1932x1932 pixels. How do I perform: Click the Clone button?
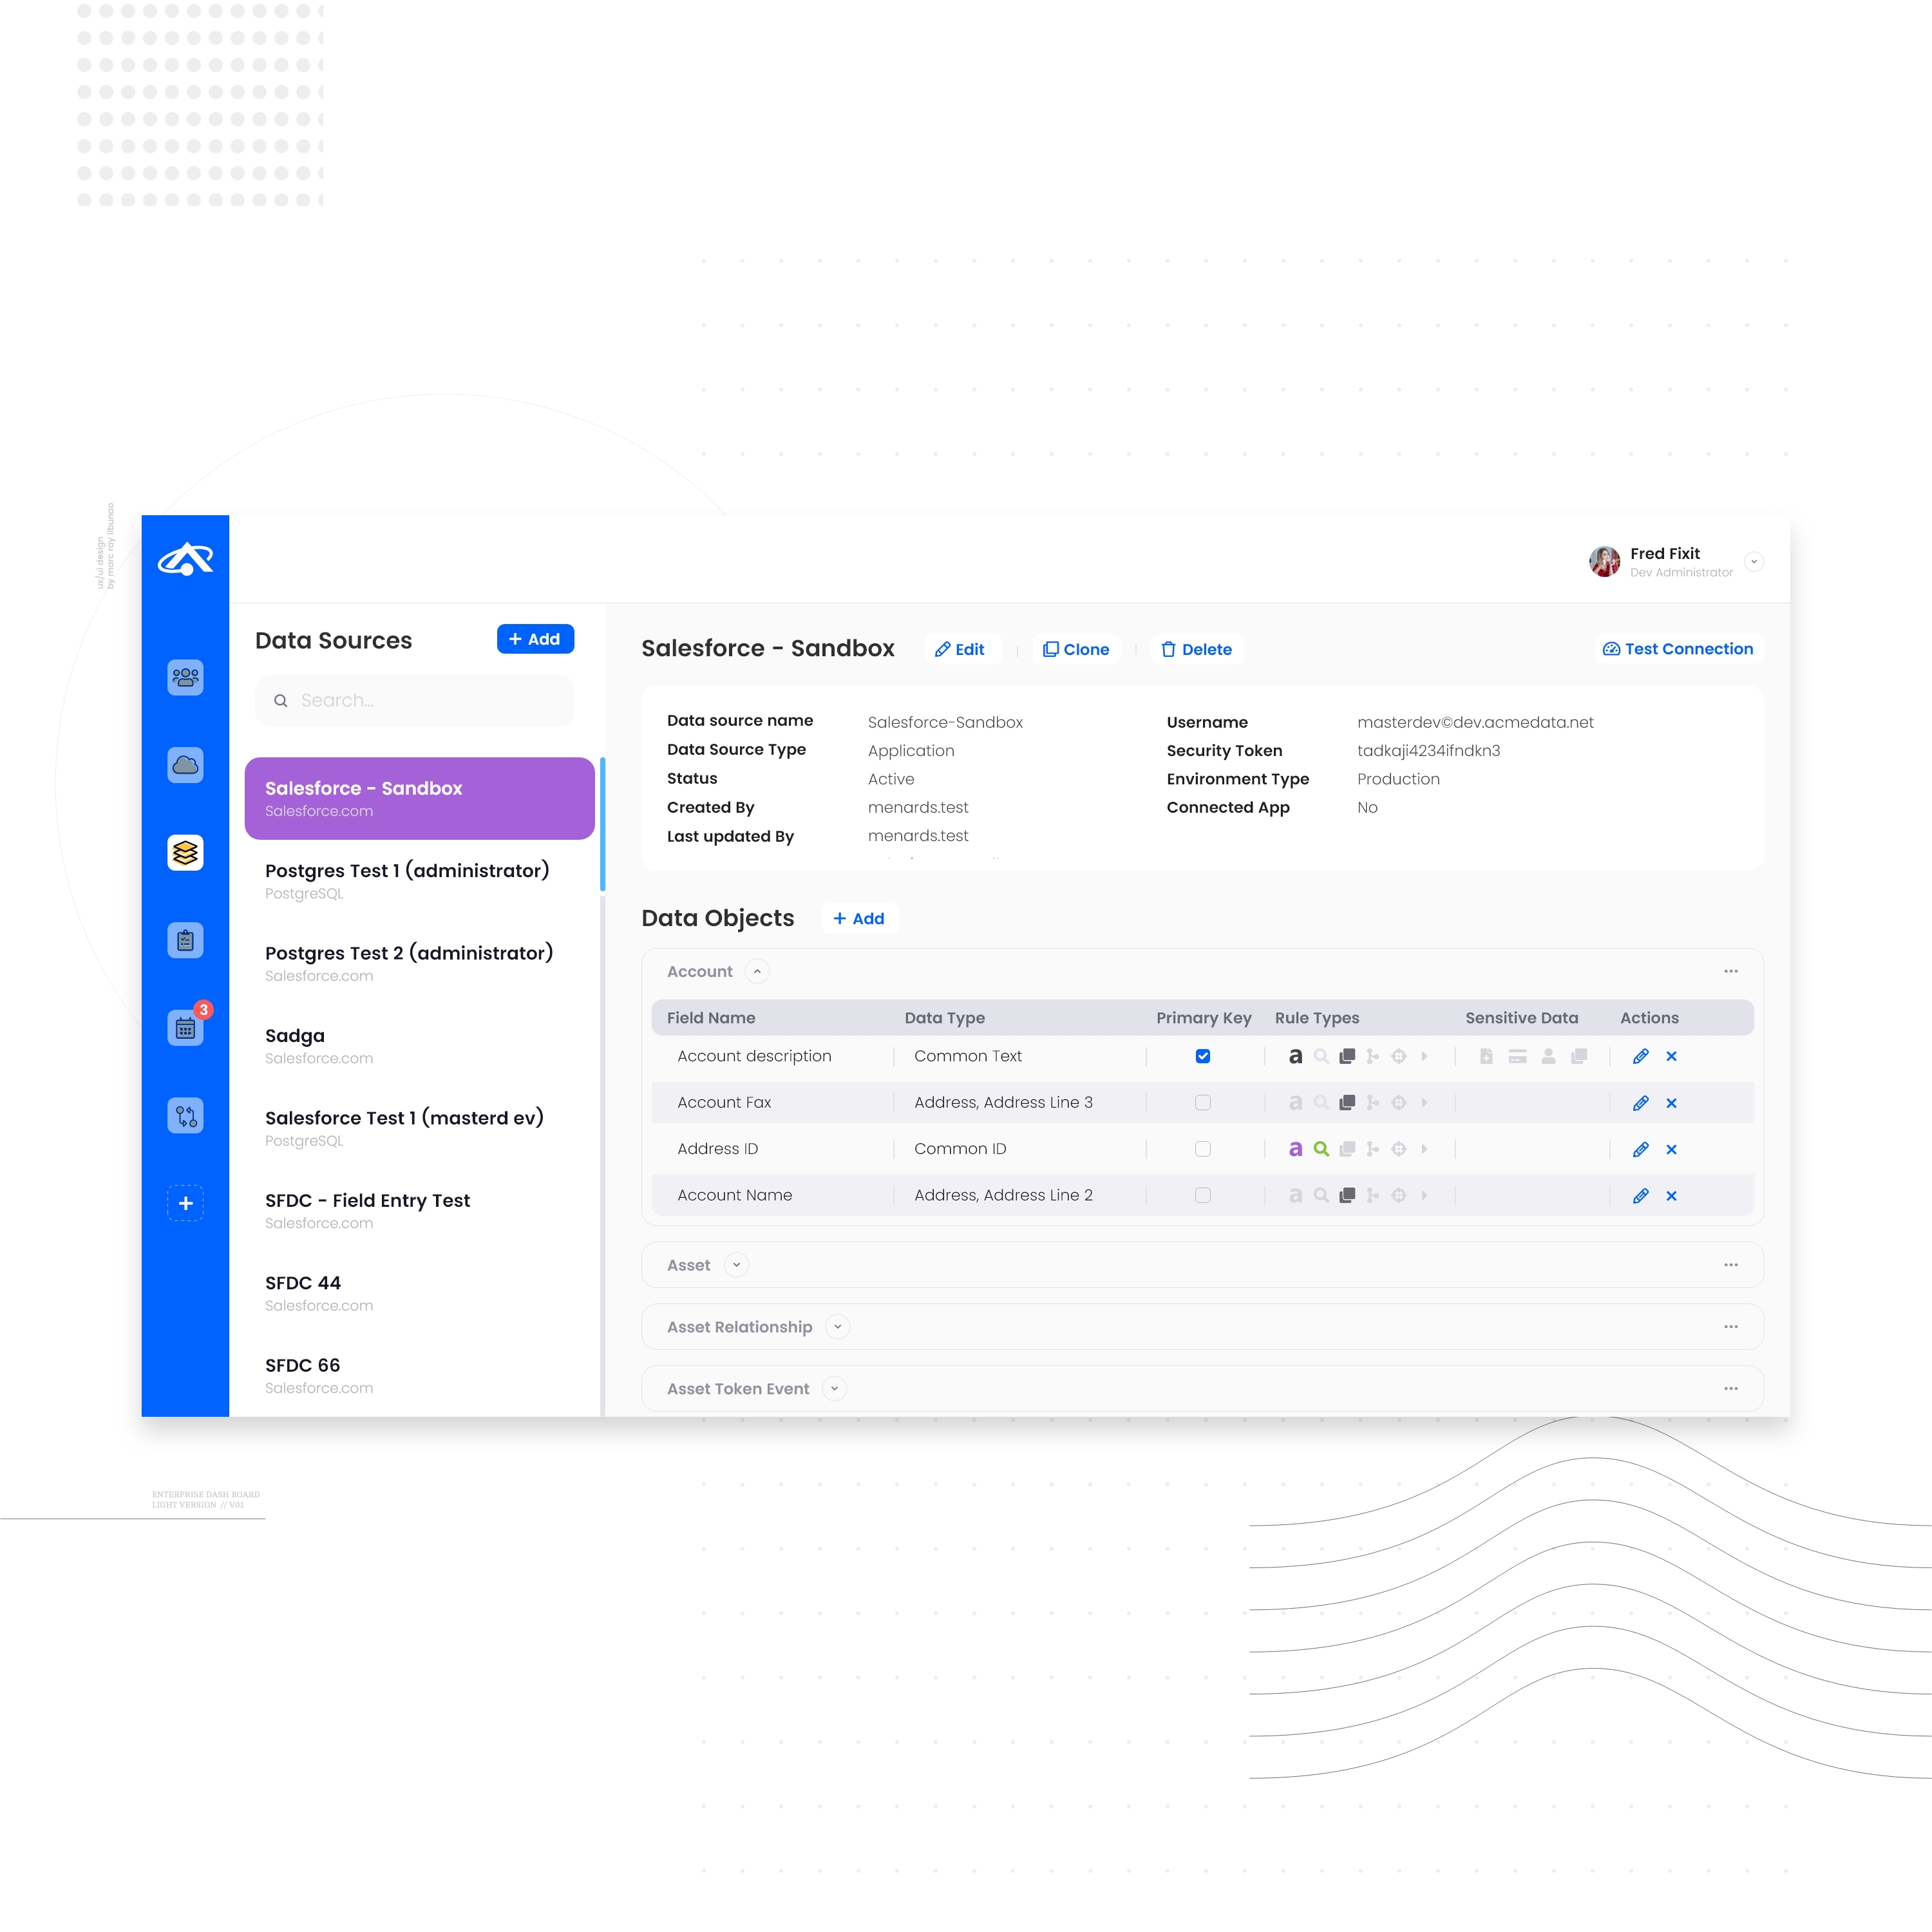(x=1076, y=650)
